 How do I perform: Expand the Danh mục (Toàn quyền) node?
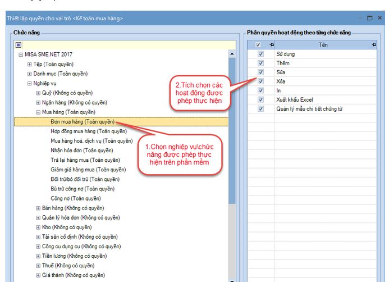click(29, 74)
